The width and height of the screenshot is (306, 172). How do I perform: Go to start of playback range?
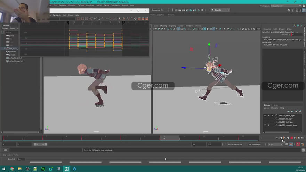tap(277, 138)
